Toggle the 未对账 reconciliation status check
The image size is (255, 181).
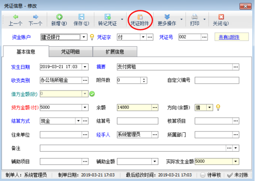(x=230, y=175)
